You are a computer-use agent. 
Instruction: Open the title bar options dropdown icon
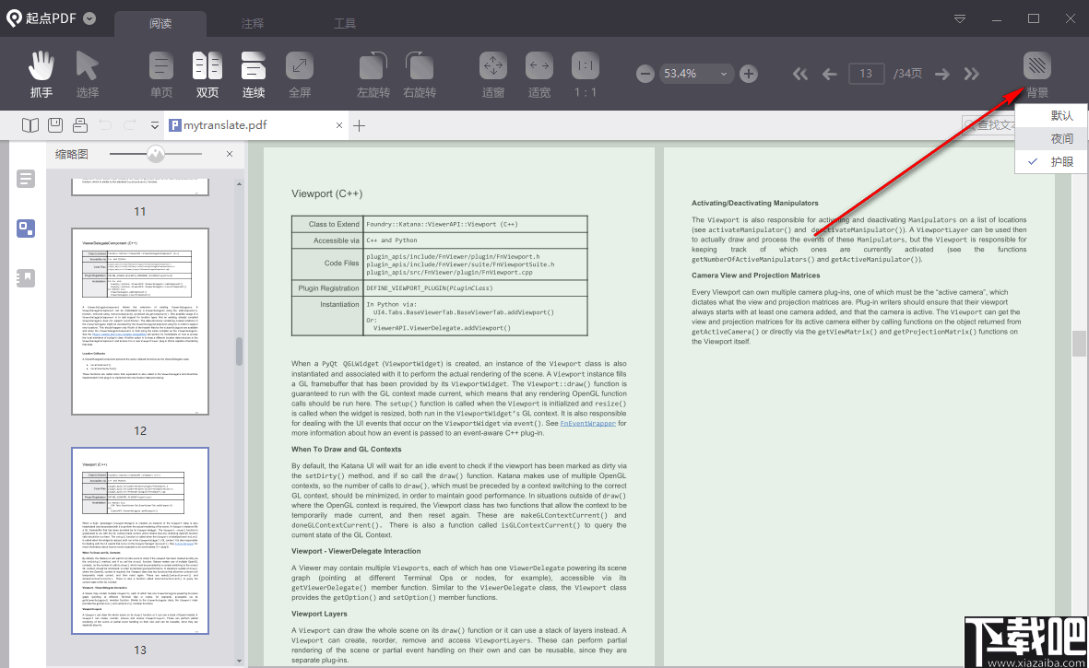(960, 18)
